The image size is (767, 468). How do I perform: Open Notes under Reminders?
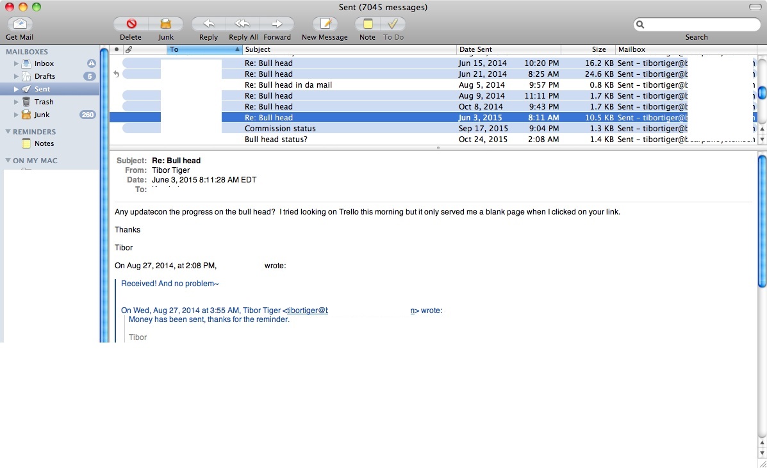click(44, 143)
